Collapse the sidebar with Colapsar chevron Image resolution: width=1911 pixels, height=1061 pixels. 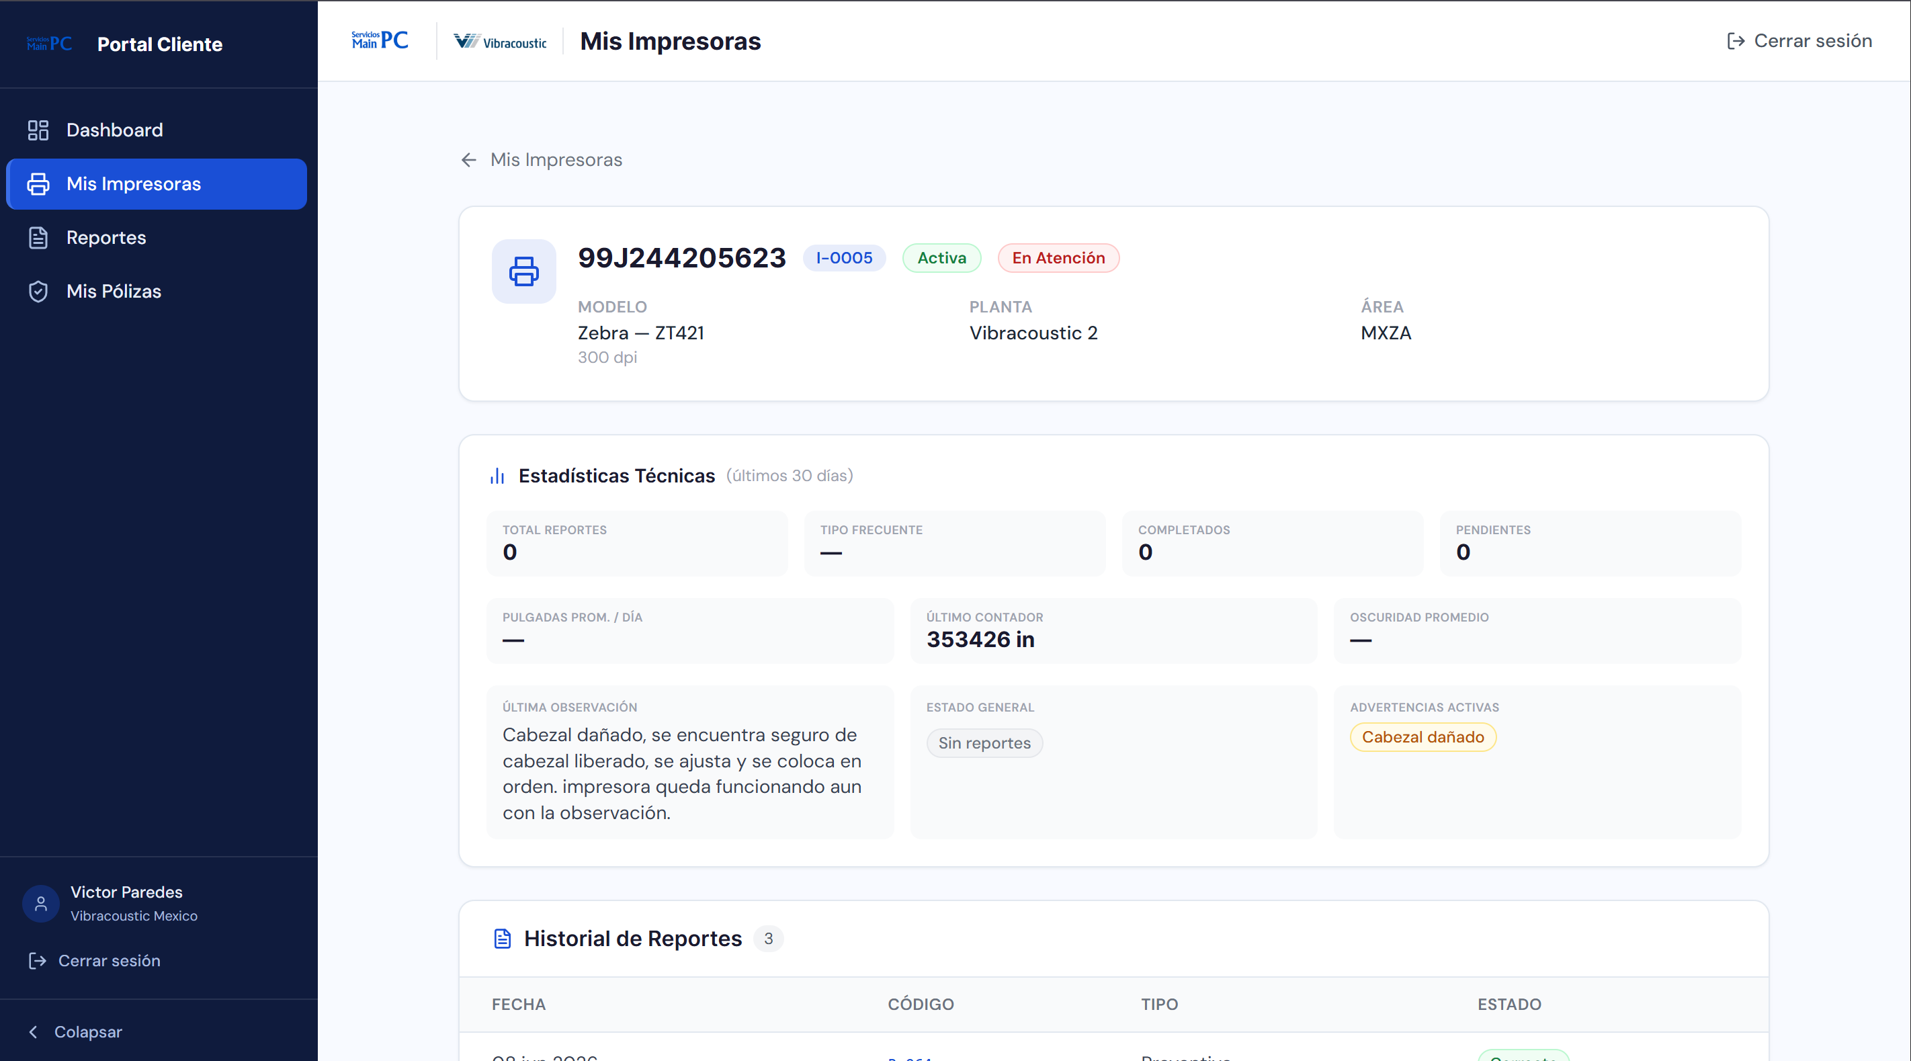click(x=34, y=1032)
